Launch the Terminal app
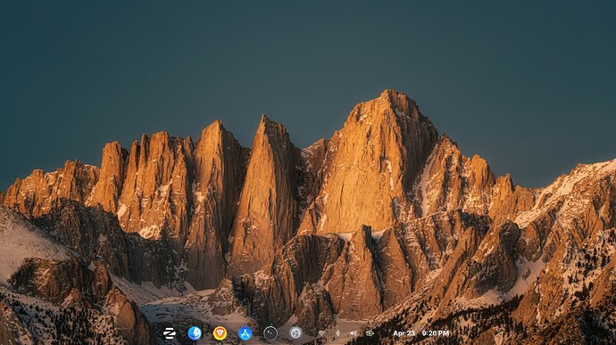 point(271,333)
